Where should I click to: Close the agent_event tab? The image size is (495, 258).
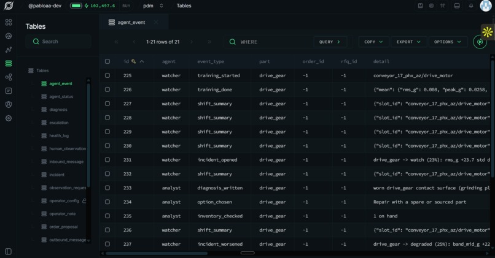156,22
